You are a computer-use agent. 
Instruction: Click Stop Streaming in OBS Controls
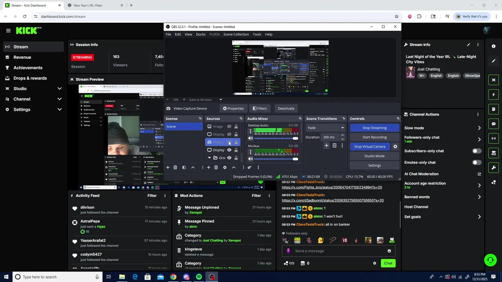pos(375,128)
